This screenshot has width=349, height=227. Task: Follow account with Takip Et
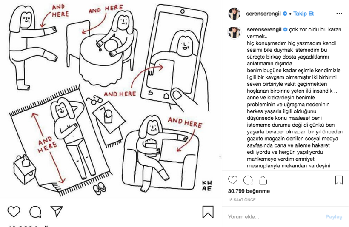(x=303, y=14)
